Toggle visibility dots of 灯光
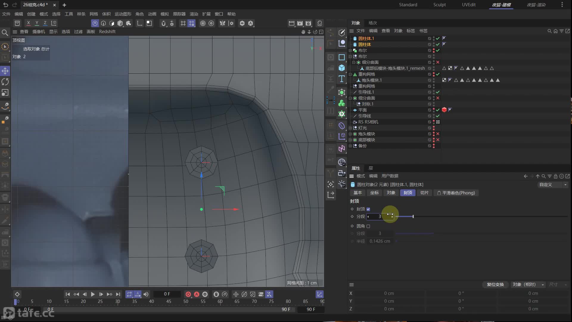572x322 pixels. [434, 128]
